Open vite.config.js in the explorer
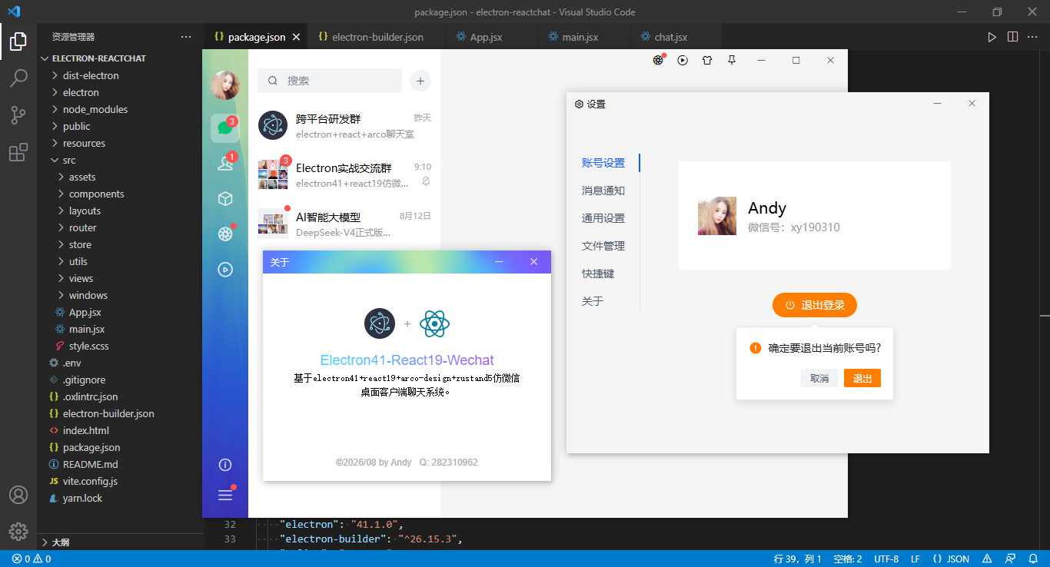The image size is (1050, 567). point(120,481)
